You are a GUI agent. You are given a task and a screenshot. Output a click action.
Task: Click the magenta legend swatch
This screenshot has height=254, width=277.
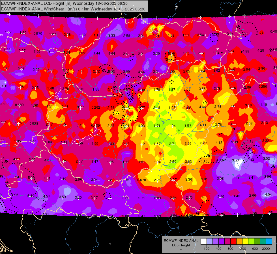point(227,242)
